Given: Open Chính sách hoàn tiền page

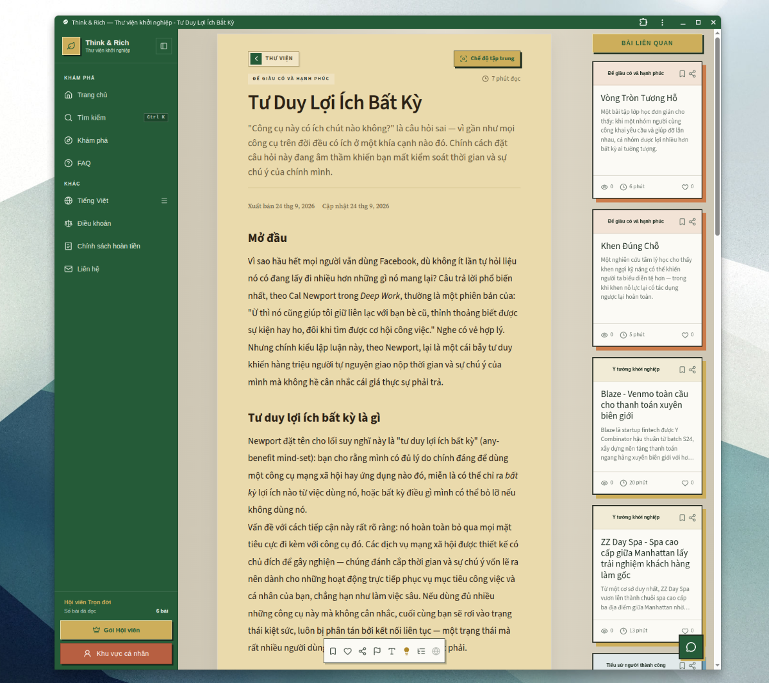Looking at the screenshot, I should point(116,246).
